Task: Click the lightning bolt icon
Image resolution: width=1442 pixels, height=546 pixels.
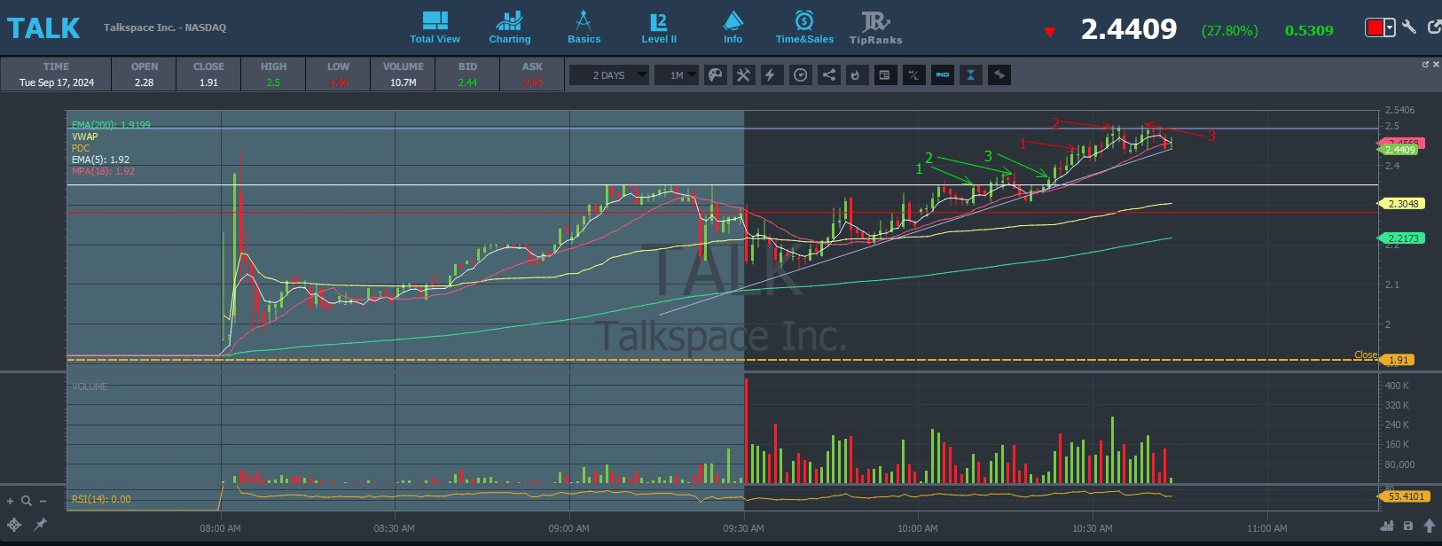Action: pyautogui.click(x=770, y=75)
